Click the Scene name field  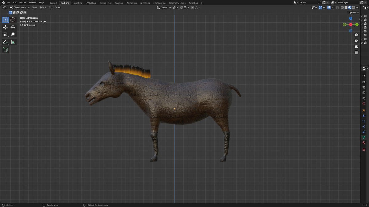coord(308,2)
